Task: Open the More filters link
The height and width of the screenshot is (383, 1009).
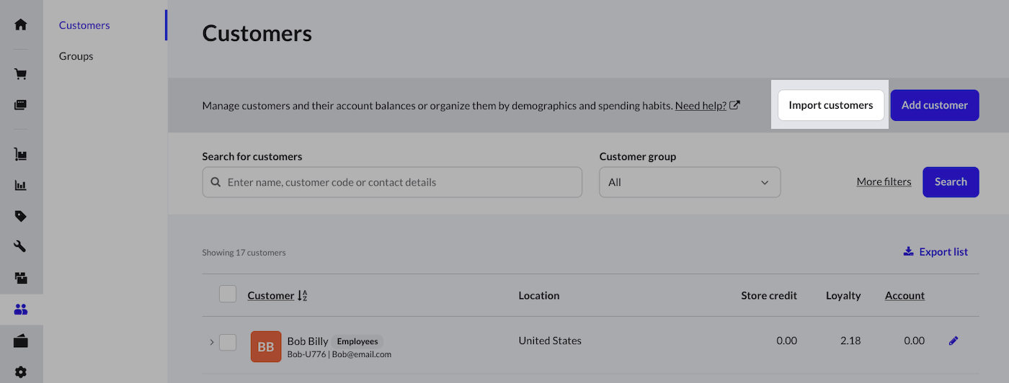Action: point(884,182)
